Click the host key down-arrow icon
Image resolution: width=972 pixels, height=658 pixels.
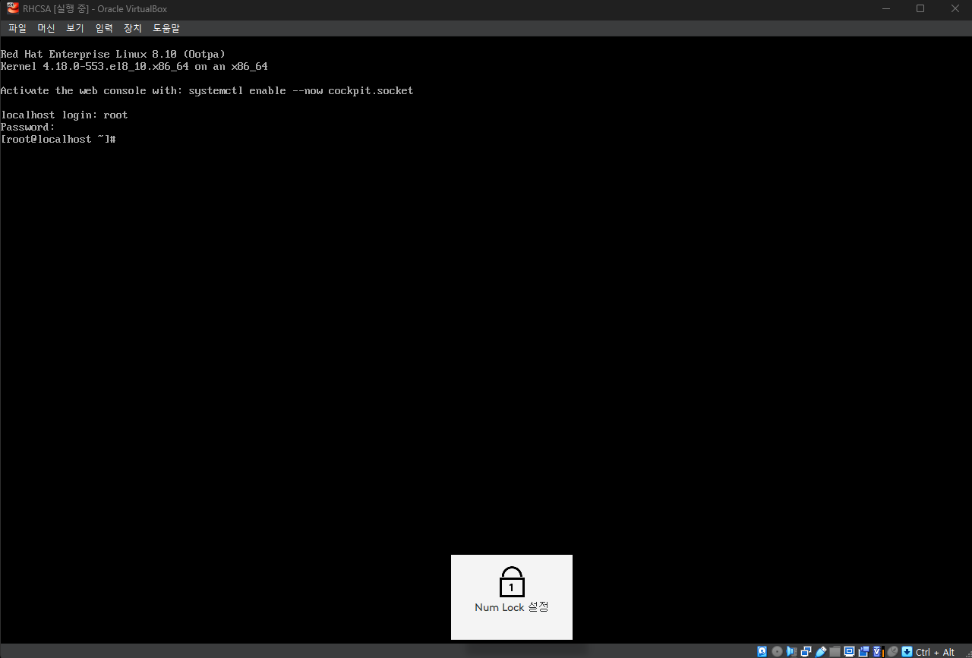[x=907, y=651]
